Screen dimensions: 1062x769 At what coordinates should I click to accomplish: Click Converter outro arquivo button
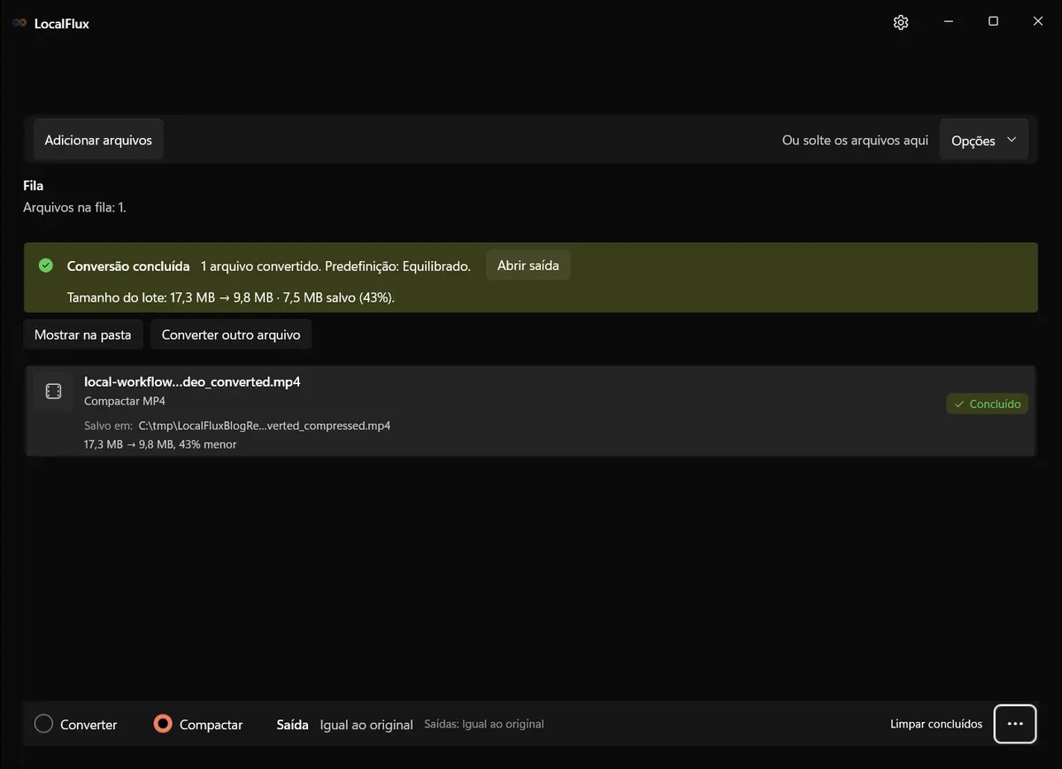[231, 335]
